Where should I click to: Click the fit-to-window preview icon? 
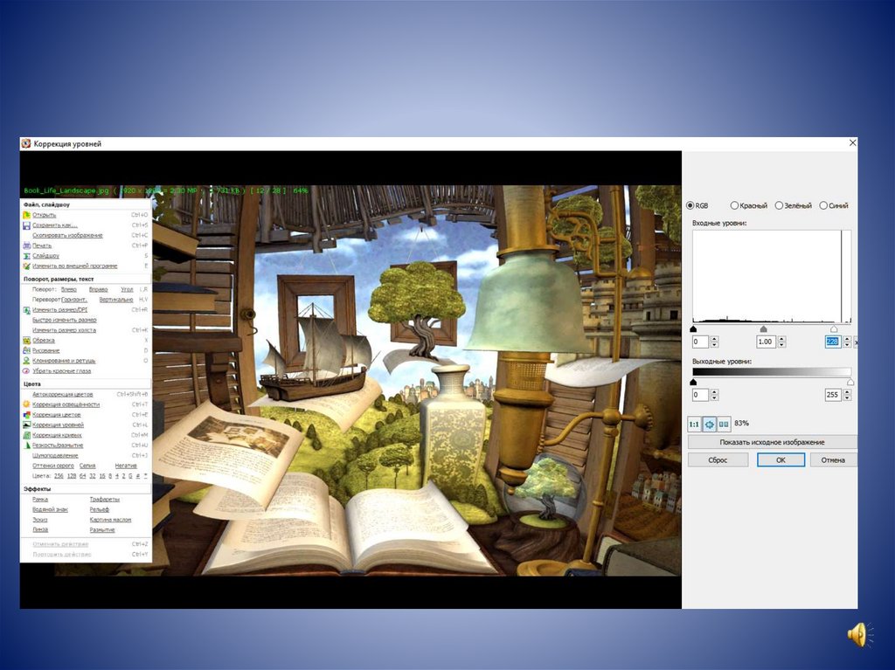(709, 424)
